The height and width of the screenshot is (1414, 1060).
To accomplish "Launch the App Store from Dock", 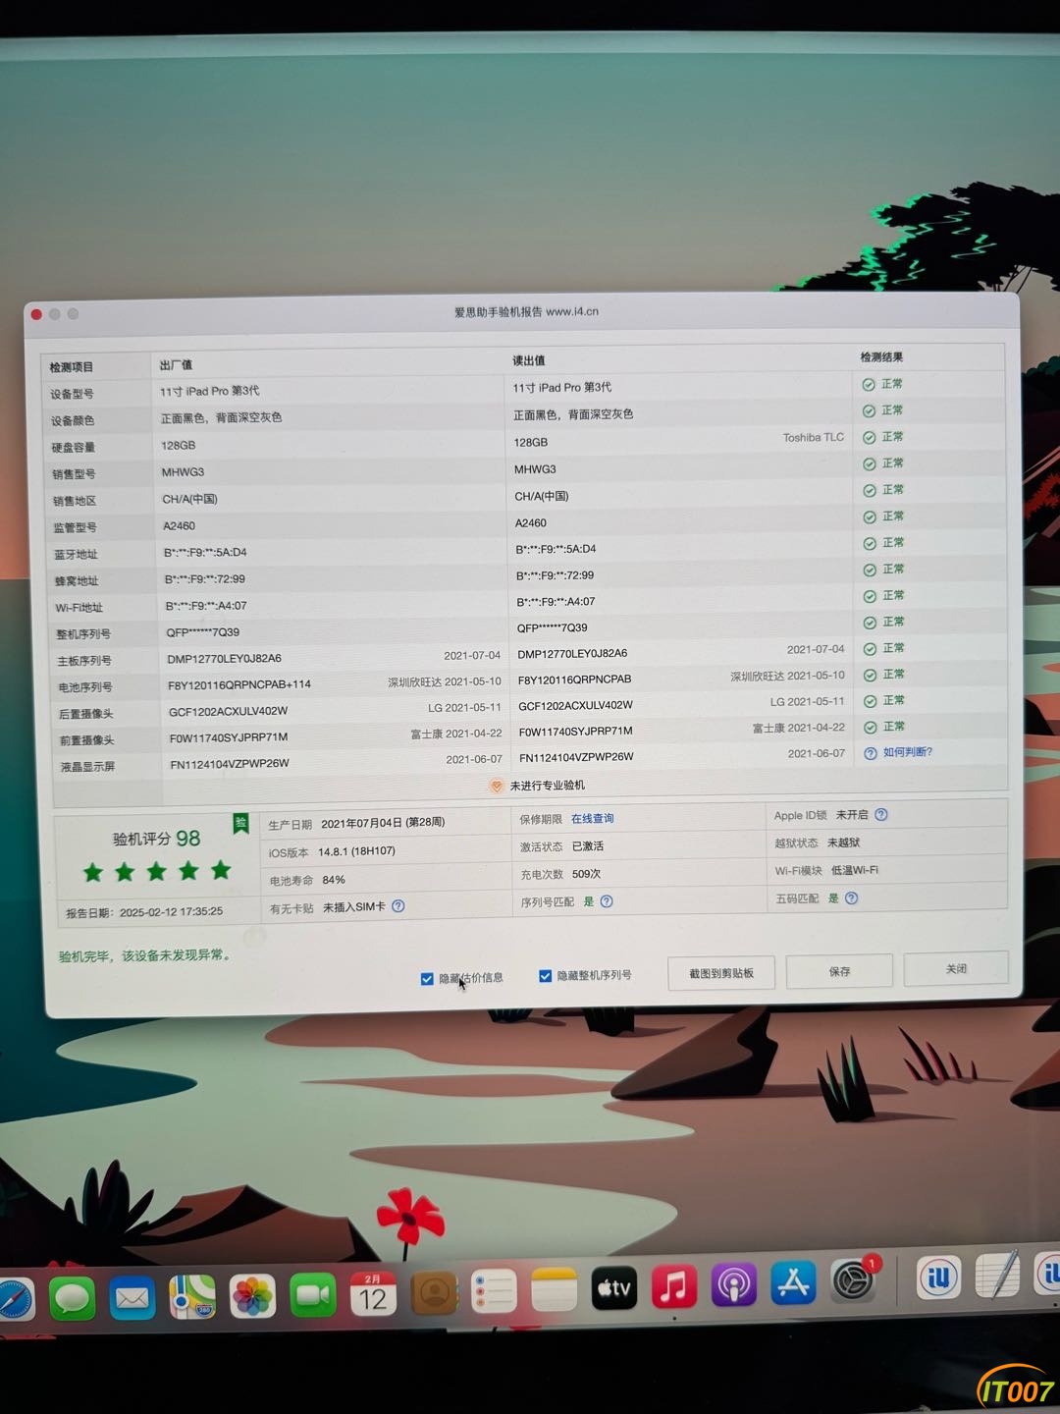I will click(793, 1281).
